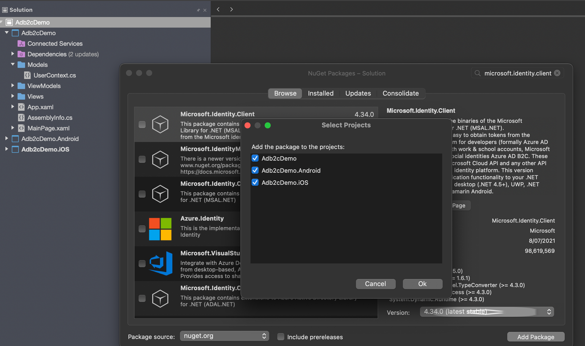Navigate forward with the right arrow
Screen dimensions: 585x346
point(231,9)
